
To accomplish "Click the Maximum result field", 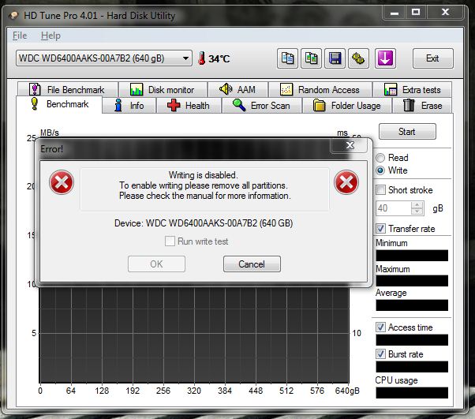I will [x=412, y=281].
